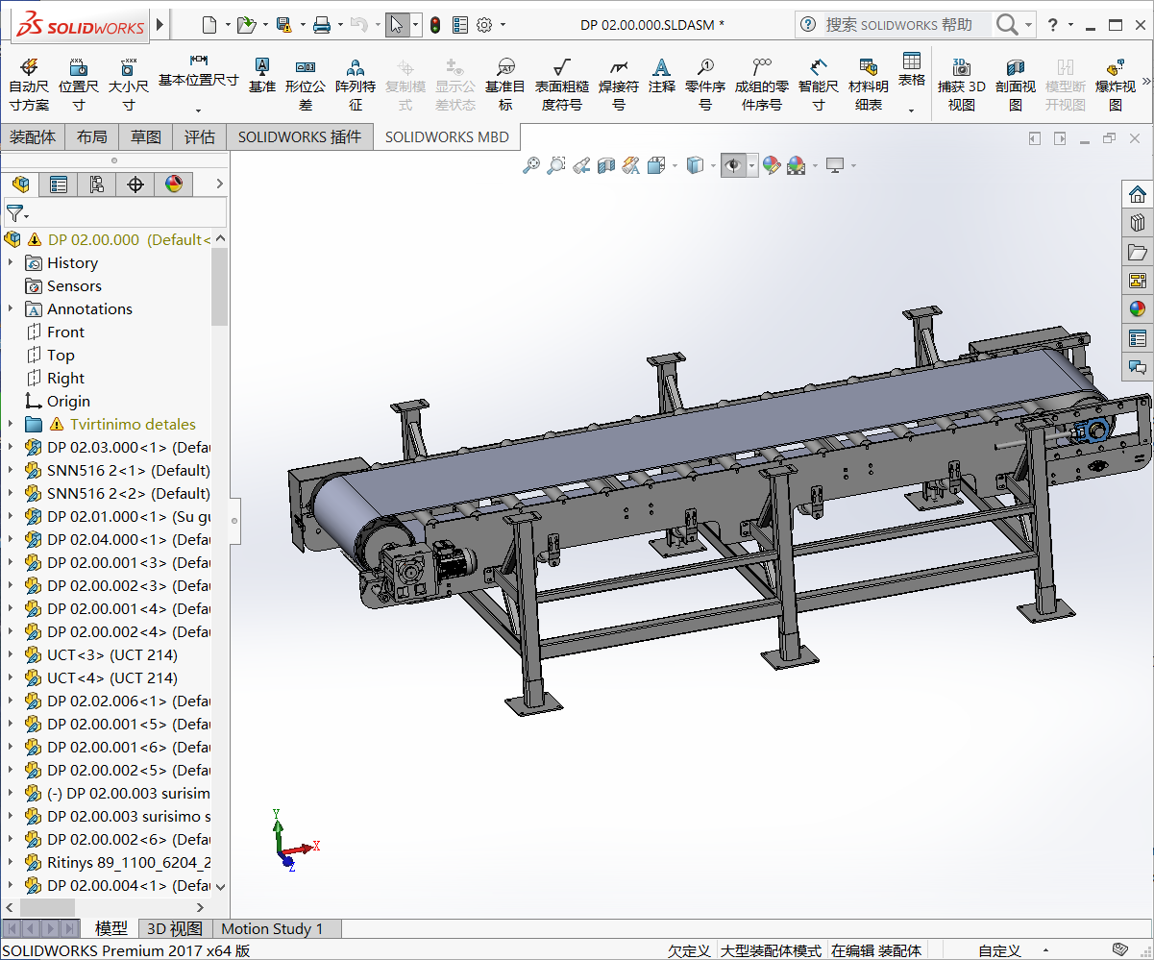Expand the Tvirtinimo detales folder

(x=11, y=425)
